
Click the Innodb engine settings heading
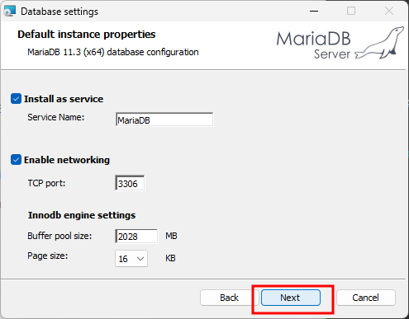click(82, 215)
